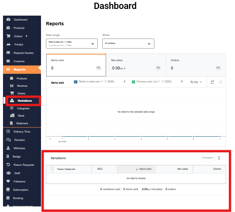Open Variations report in sidebar
Screen dimensions: 235x212
[24, 101]
